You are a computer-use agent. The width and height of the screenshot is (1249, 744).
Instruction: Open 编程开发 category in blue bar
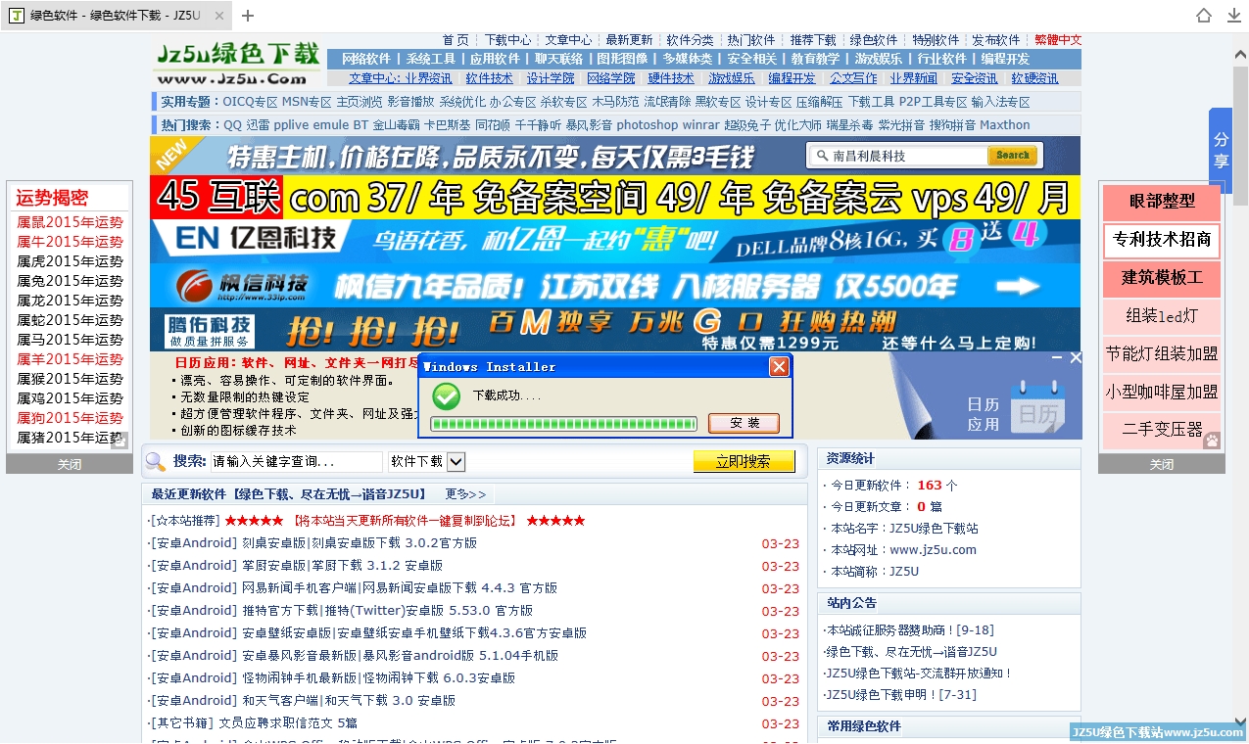(x=1005, y=59)
